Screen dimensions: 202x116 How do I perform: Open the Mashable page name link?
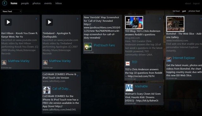point(141,86)
